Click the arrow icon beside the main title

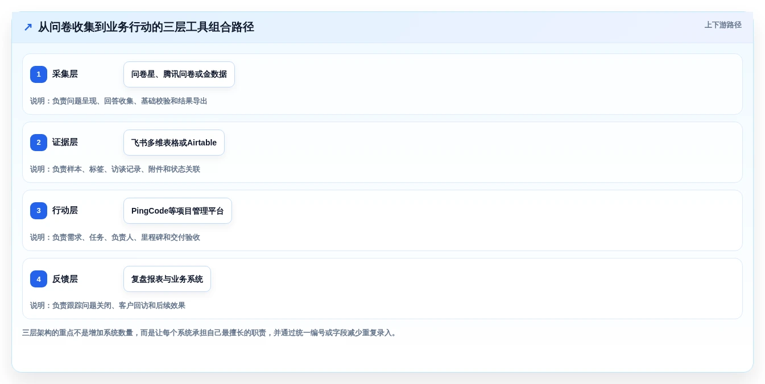point(28,27)
